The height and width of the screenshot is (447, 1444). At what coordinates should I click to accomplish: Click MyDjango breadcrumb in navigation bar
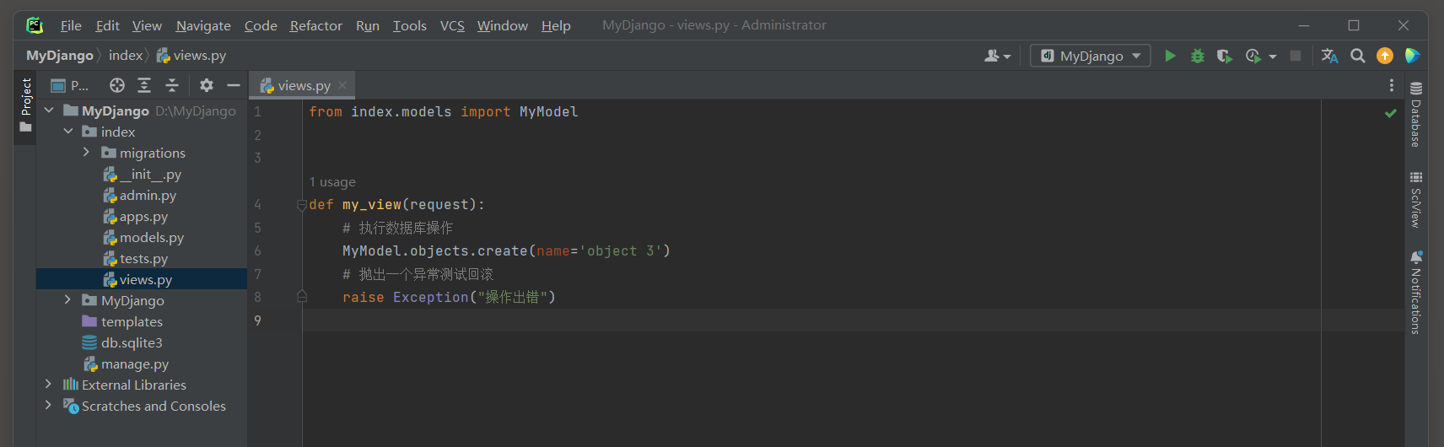click(x=60, y=56)
